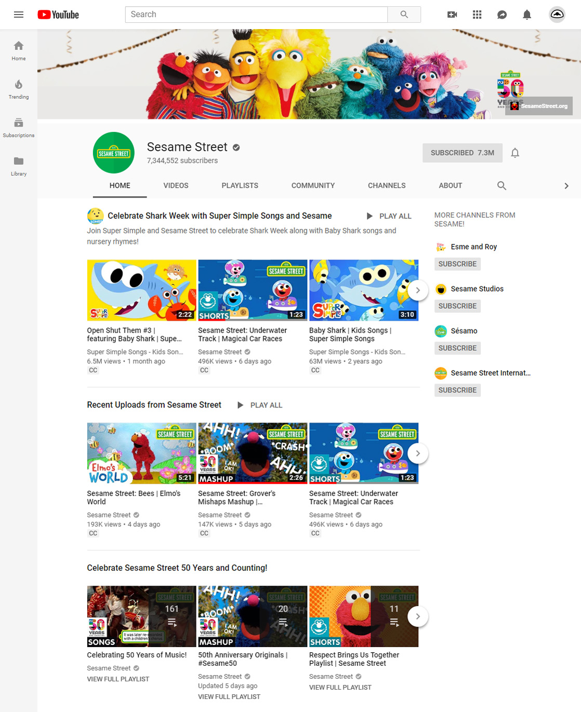Open Open Shut Them #3 video thumbnail
581x712 pixels.
(142, 290)
